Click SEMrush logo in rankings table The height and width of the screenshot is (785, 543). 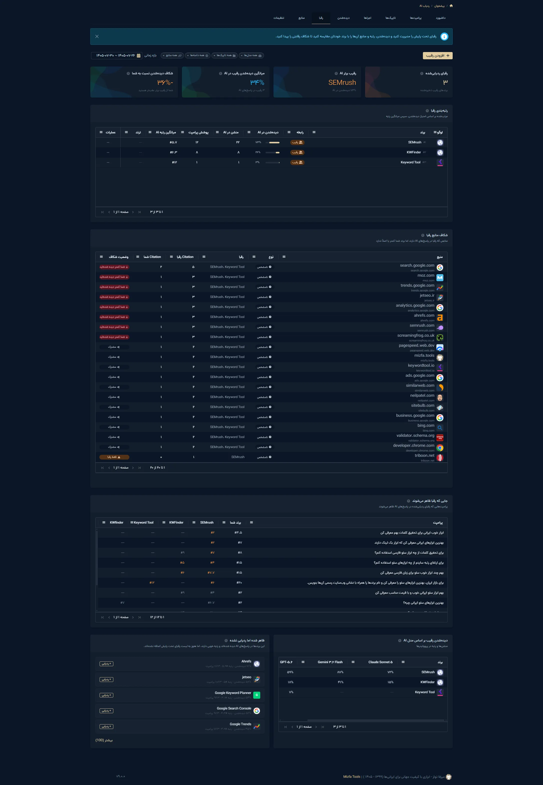click(x=440, y=143)
